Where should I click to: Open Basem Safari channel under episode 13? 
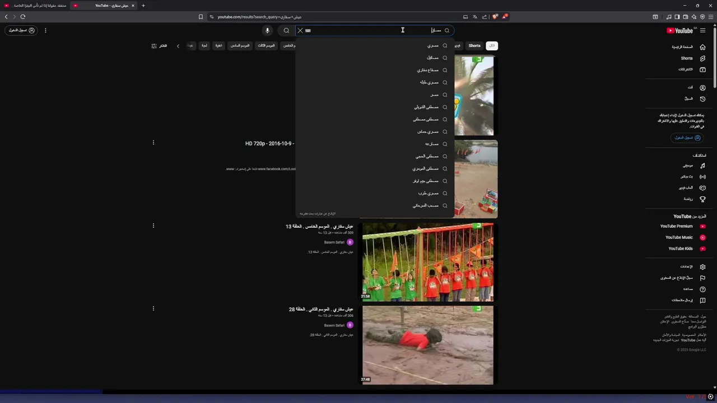pyautogui.click(x=334, y=242)
